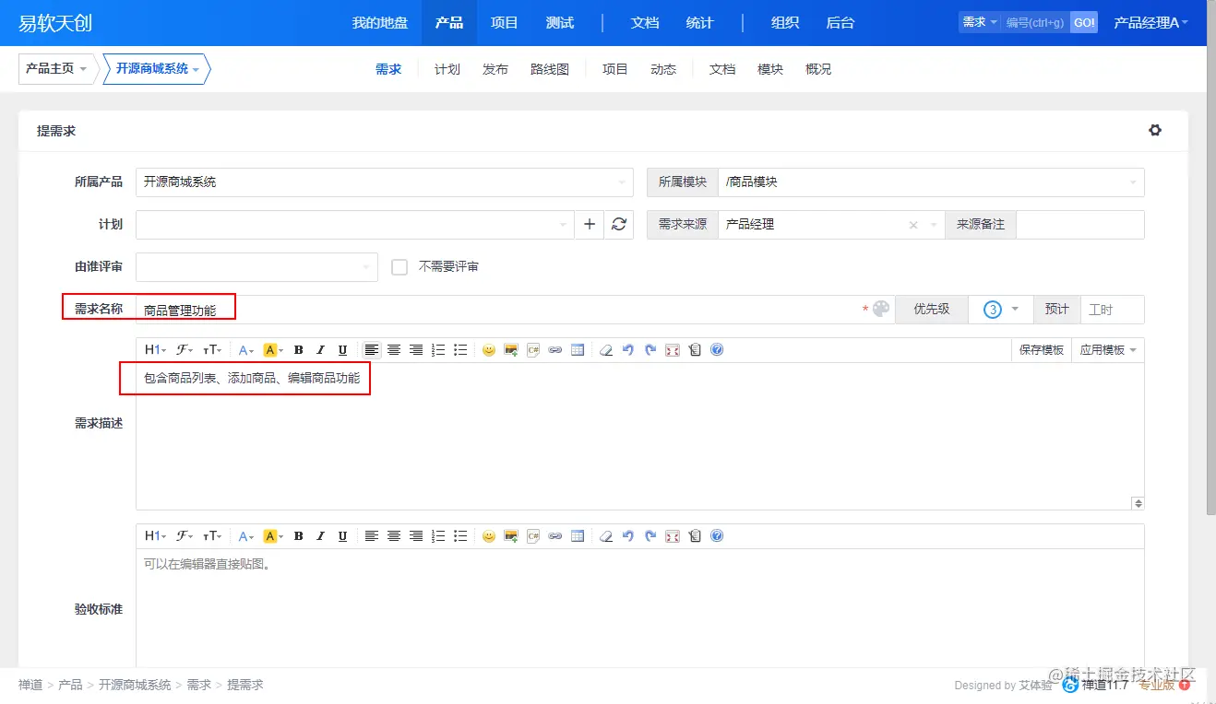Viewport: 1216px width, 704px height.
Task: Expand the 应用模板 dropdown
Action: [x=1107, y=350]
